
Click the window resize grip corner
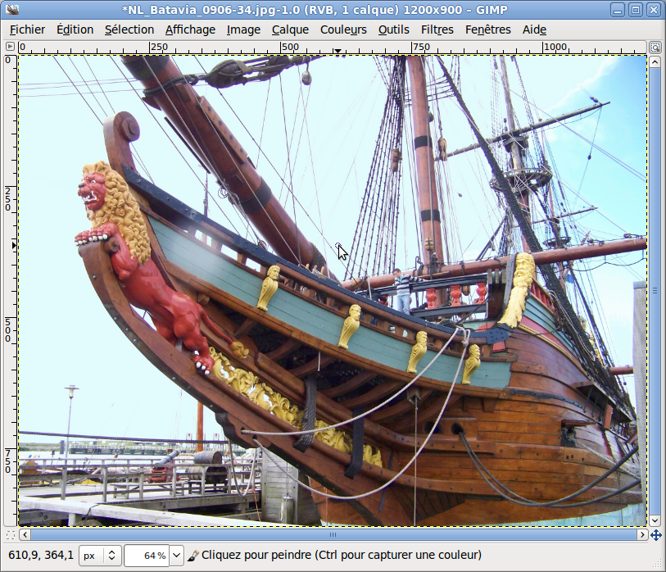pyautogui.click(x=657, y=563)
